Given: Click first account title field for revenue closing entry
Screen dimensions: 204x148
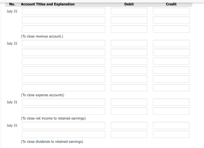Looking at the screenshot, I should (63, 11).
